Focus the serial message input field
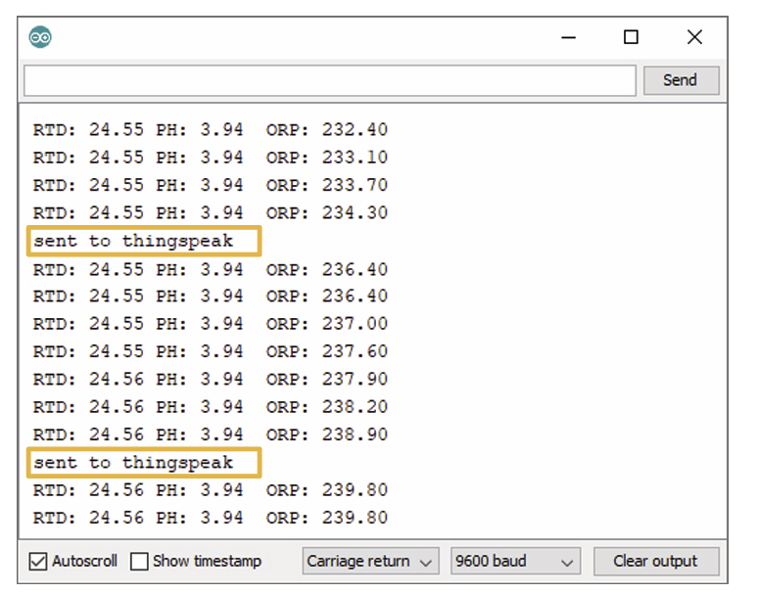 [330, 80]
